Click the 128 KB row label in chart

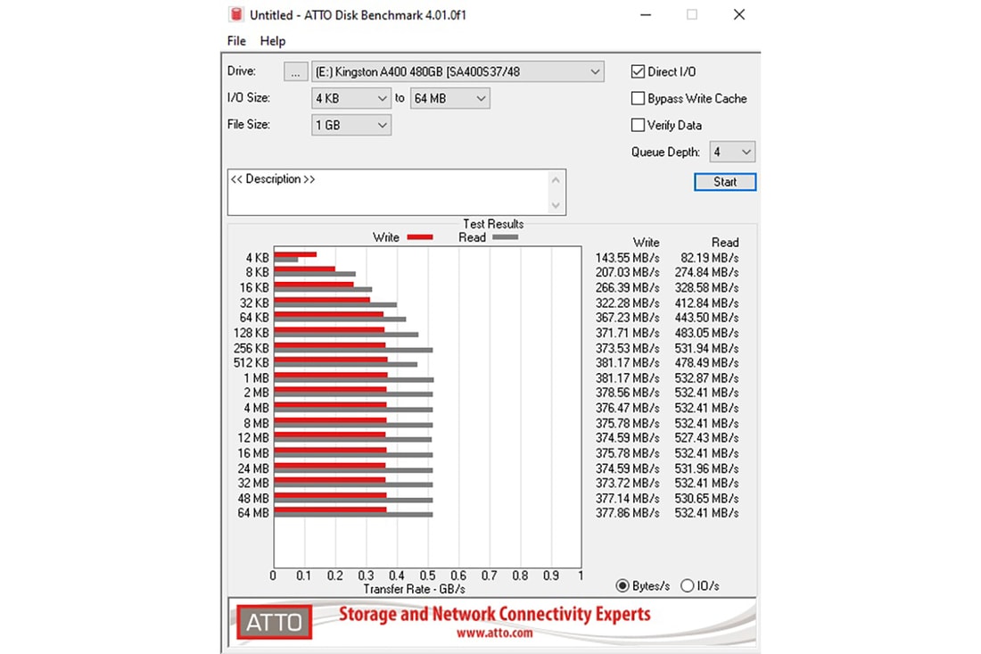pos(251,333)
